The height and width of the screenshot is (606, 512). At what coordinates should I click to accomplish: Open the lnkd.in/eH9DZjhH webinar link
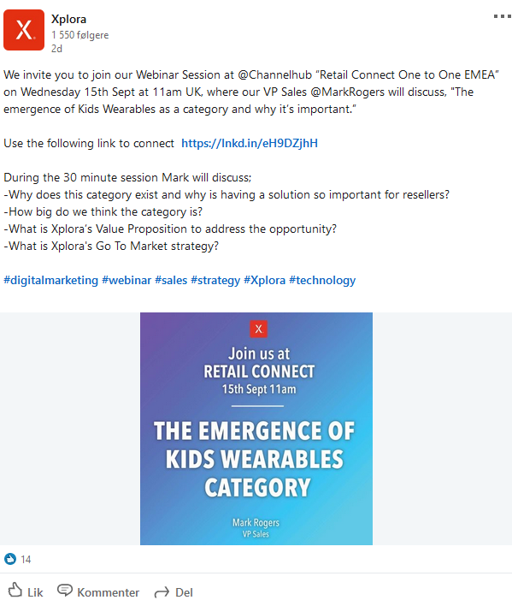click(250, 144)
